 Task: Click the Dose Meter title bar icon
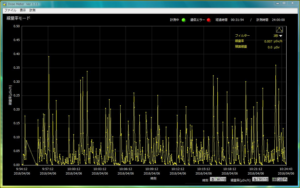tap(5, 3)
